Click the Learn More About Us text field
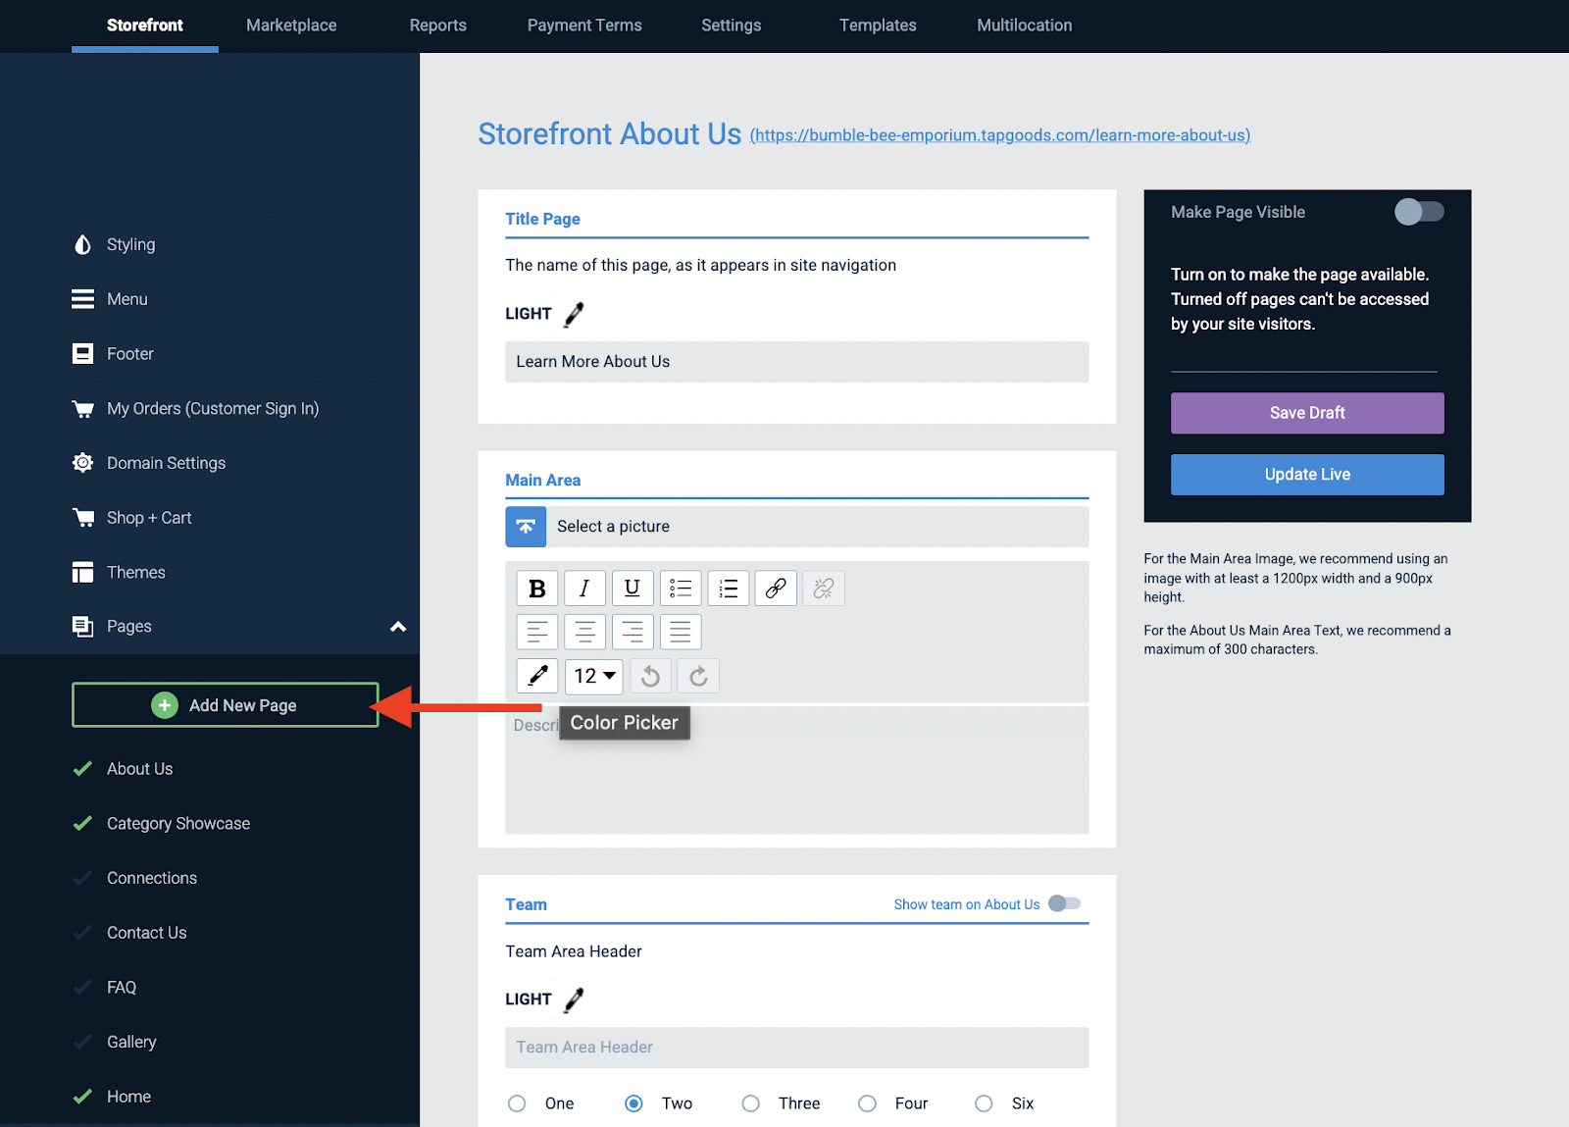The width and height of the screenshot is (1569, 1127). (x=796, y=362)
